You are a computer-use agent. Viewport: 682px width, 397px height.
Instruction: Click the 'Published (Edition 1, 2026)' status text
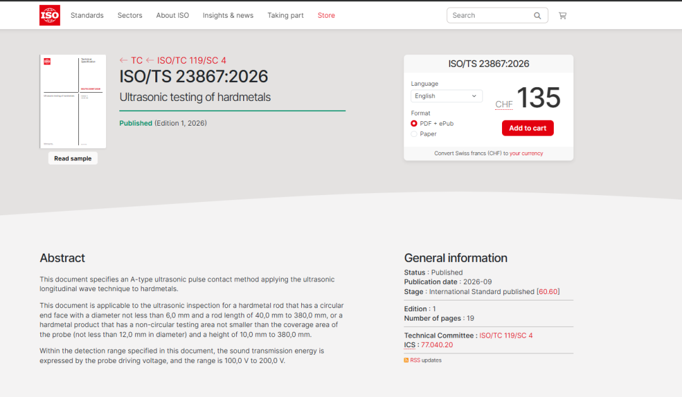click(163, 123)
